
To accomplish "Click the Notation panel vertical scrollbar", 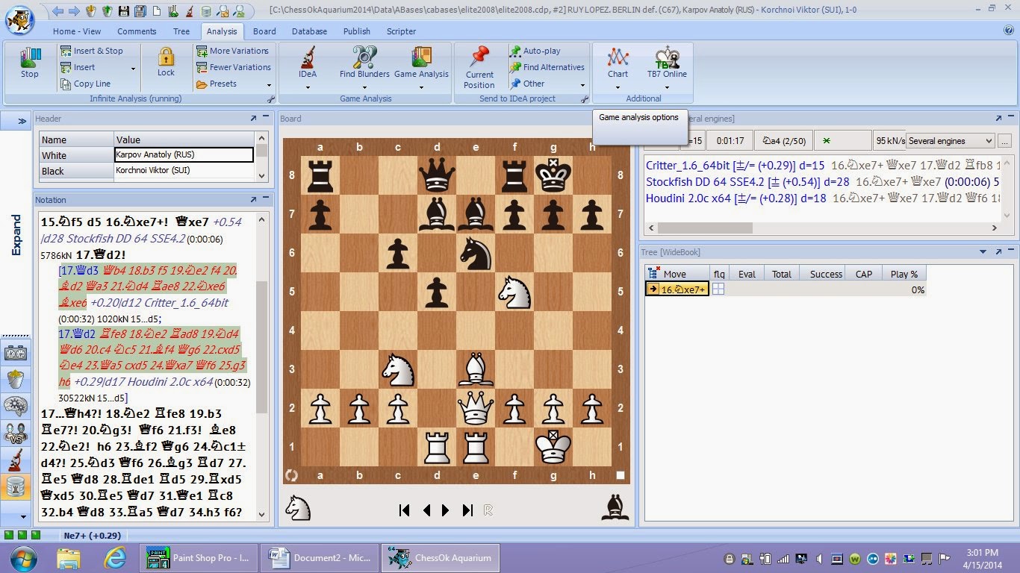I will [x=261, y=366].
